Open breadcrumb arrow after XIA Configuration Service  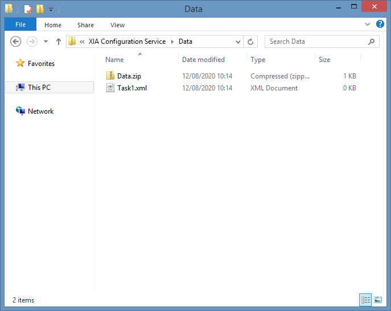point(172,42)
